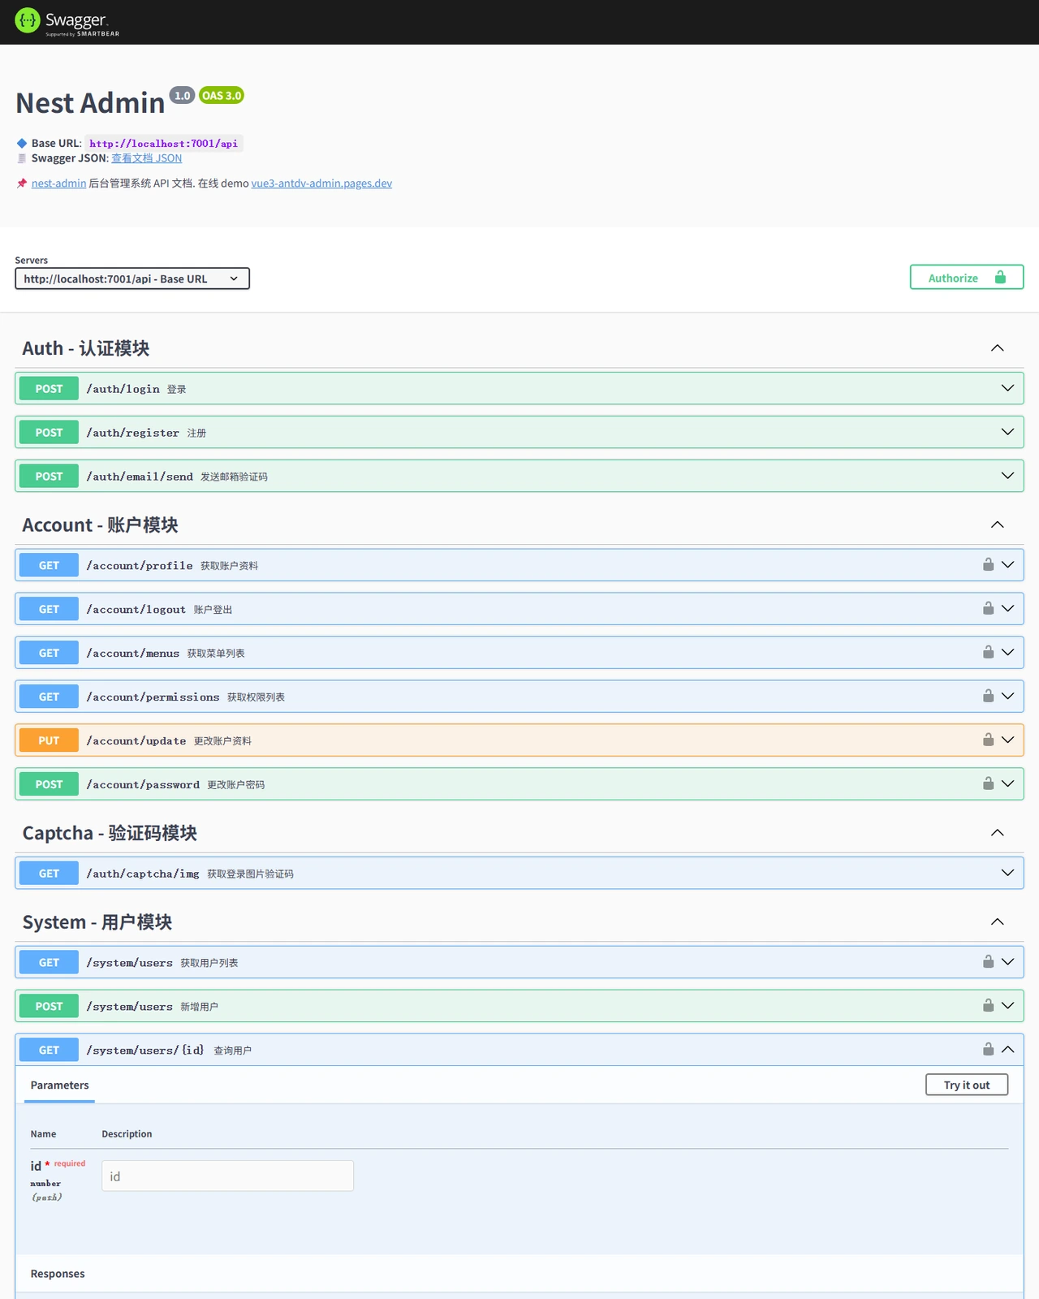
Task: Click the Swagger logo in header
Action: (67, 22)
